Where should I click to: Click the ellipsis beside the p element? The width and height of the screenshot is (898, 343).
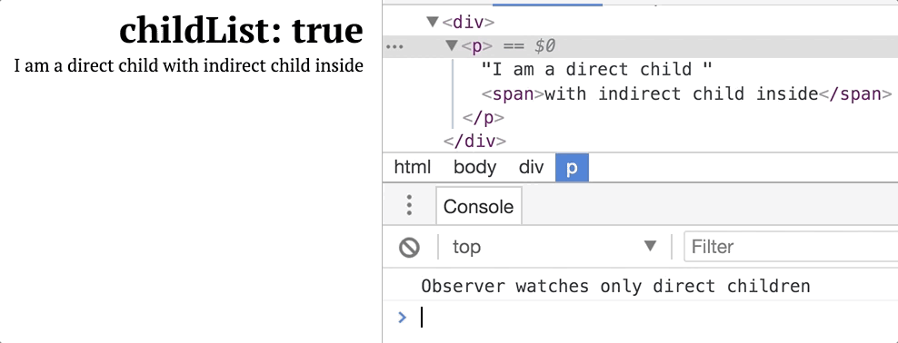point(394,47)
